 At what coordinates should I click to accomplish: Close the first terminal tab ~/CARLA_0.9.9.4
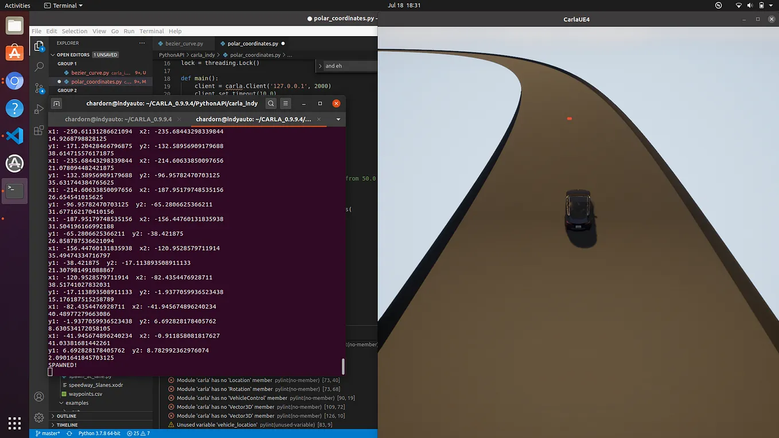point(178,119)
